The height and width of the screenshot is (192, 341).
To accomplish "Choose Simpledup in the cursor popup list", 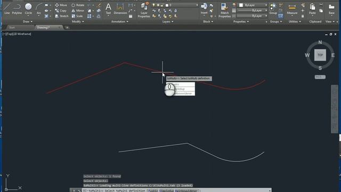I will [x=181, y=89].
